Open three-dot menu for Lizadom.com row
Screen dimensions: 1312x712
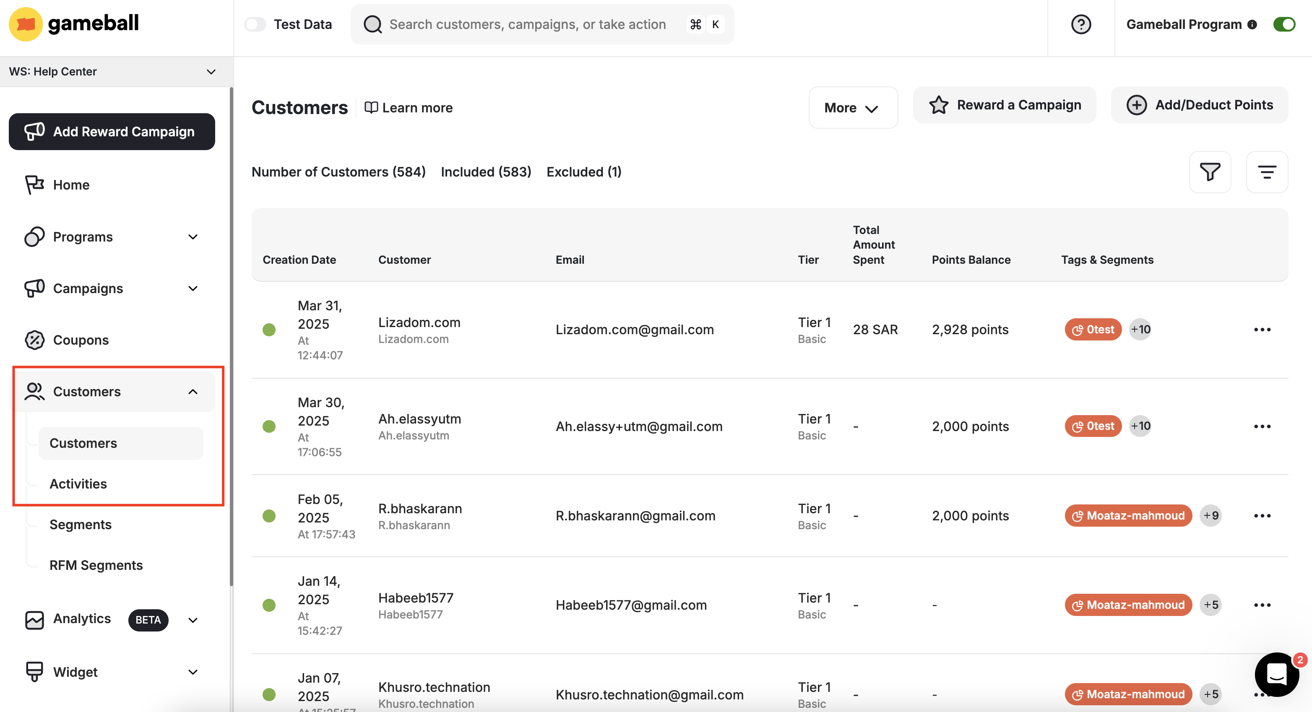coord(1262,330)
